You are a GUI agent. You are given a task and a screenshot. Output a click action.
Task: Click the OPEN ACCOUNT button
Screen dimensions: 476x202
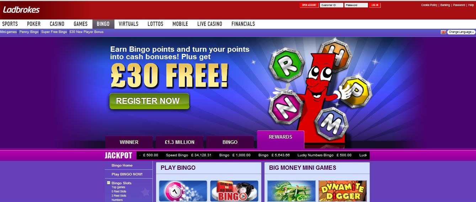tap(309, 5)
